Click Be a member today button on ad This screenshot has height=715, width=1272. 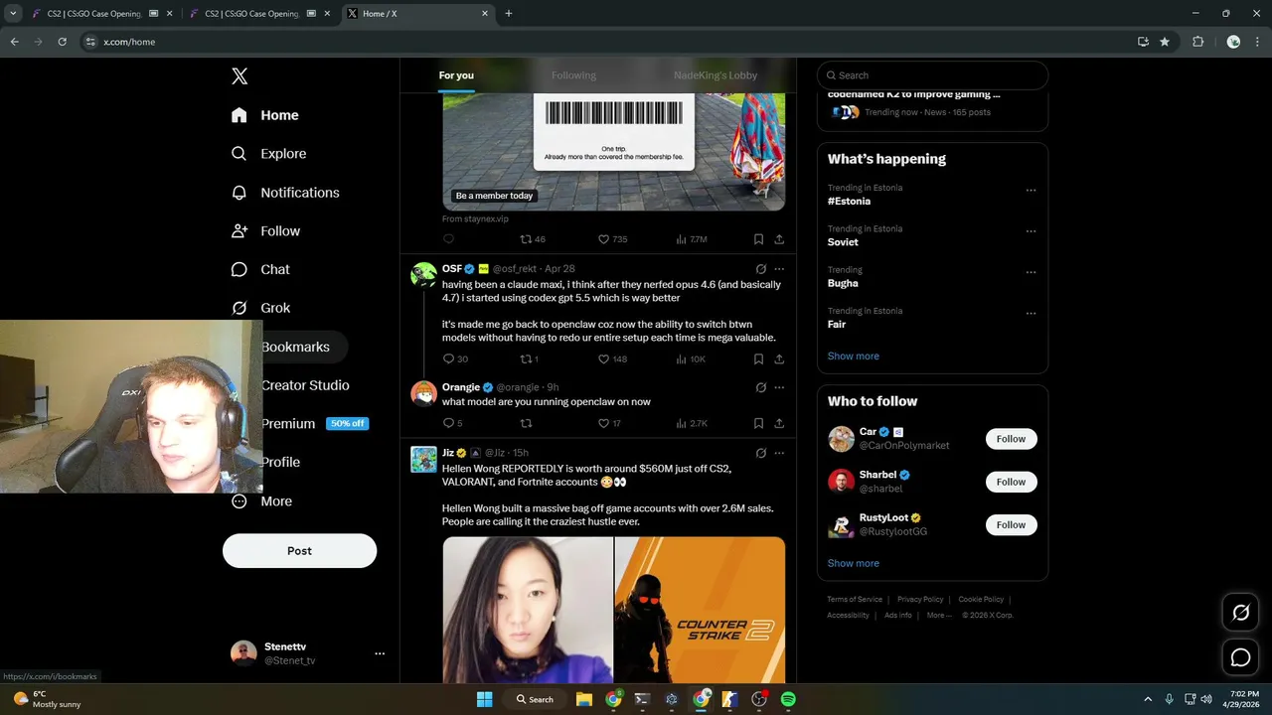pyautogui.click(x=494, y=196)
